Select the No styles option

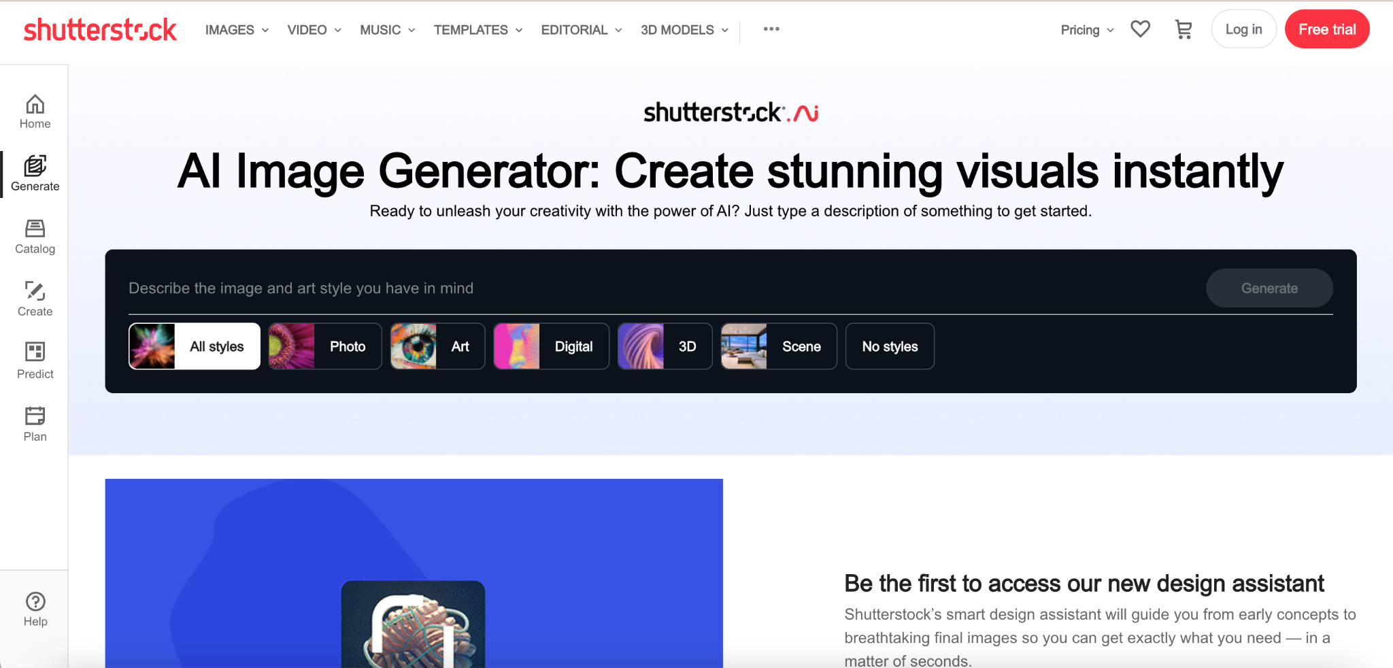click(890, 346)
